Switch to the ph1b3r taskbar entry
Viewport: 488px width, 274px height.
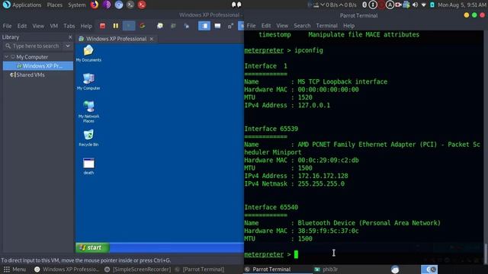pos(326,269)
